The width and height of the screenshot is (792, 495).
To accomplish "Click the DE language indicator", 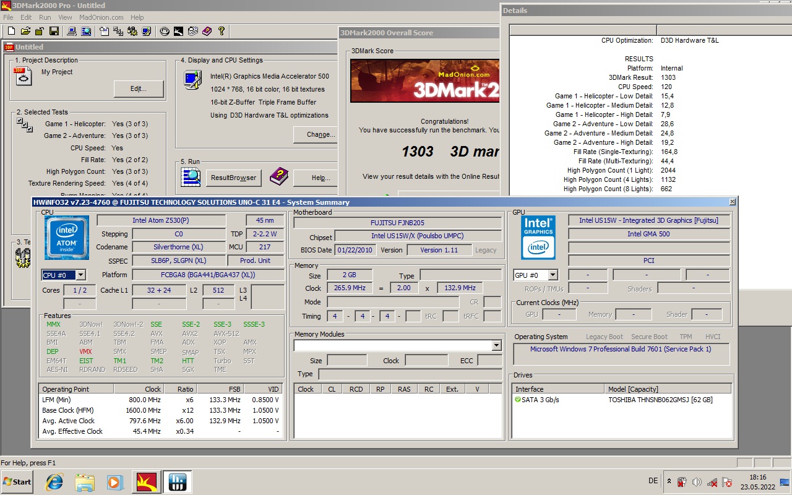I will pyautogui.click(x=653, y=481).
